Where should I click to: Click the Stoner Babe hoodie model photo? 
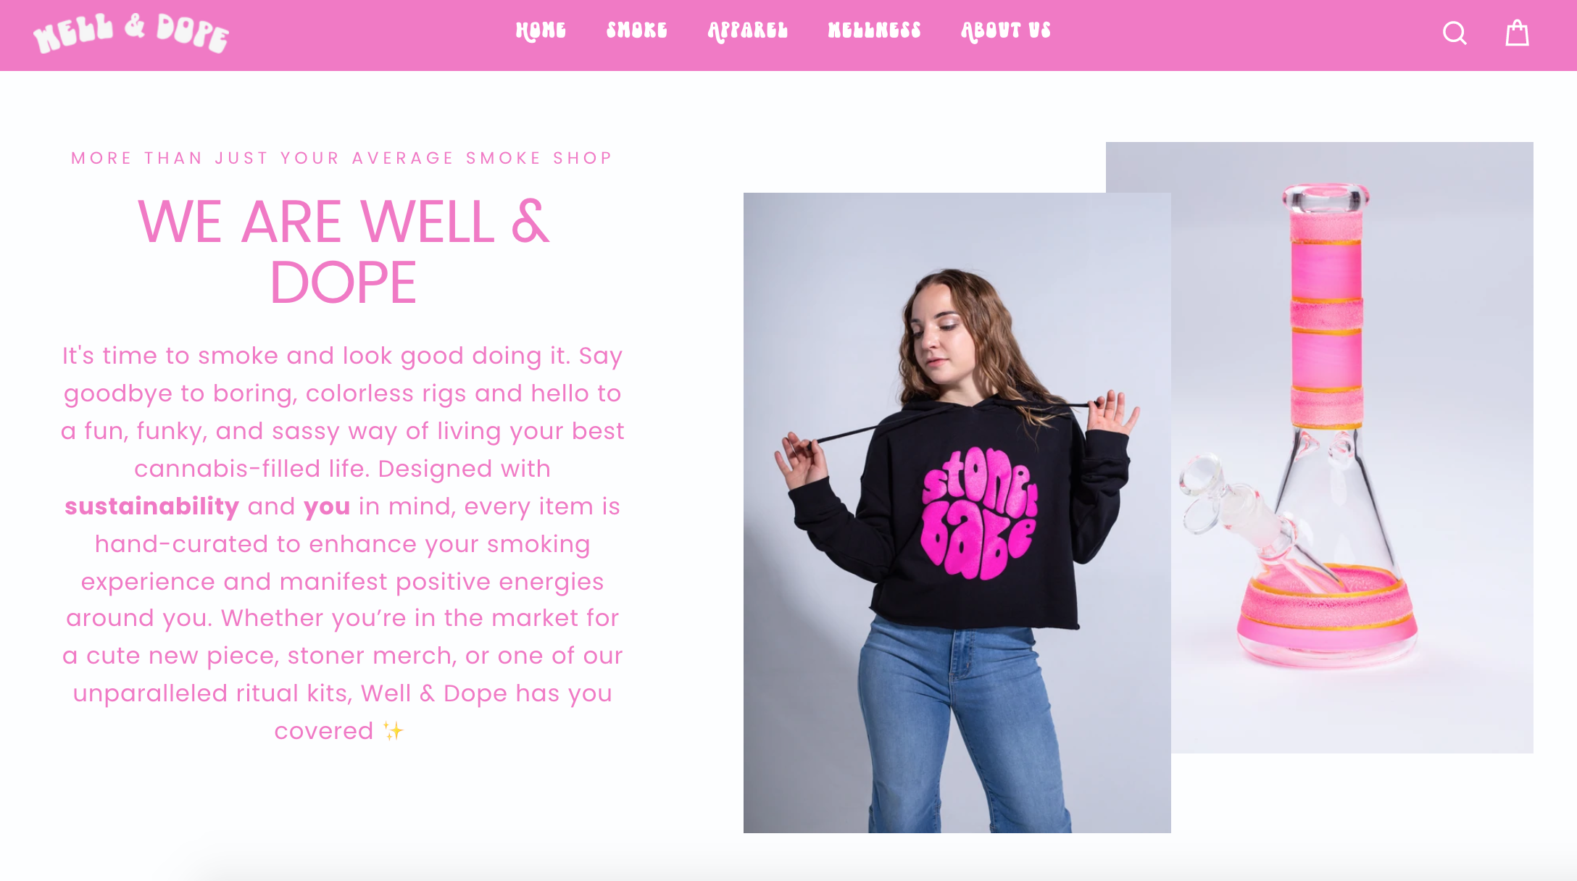click(957, 513)
